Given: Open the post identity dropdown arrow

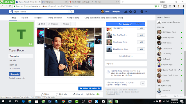Looking at the screenshot, I should tap(100, 94).
